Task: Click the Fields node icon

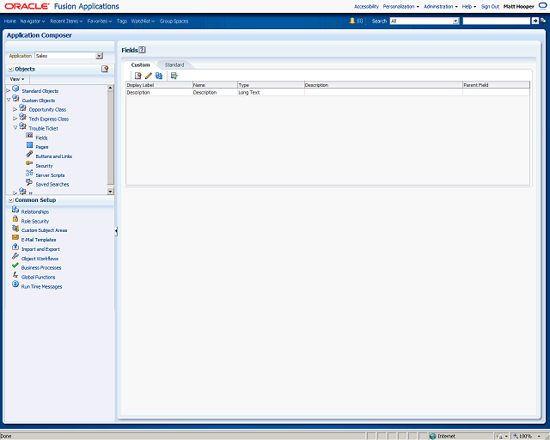Action: pos(29,136)
